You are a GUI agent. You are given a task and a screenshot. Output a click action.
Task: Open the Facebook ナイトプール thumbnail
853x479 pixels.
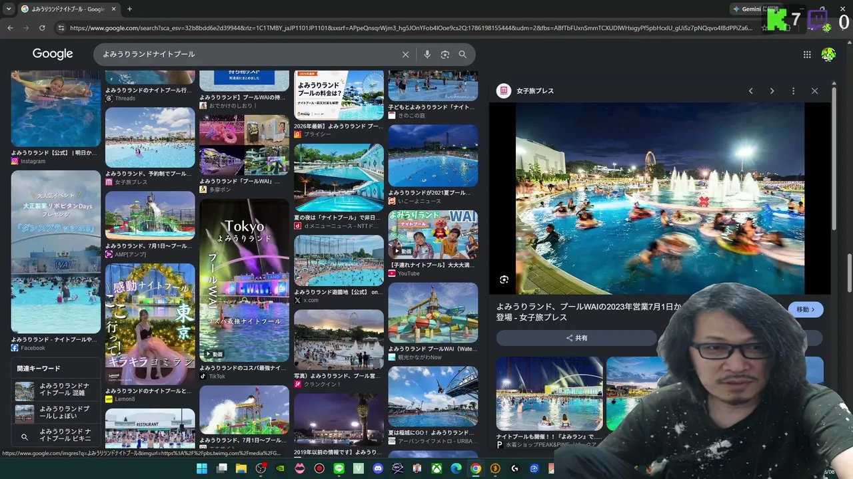point(56,251)
